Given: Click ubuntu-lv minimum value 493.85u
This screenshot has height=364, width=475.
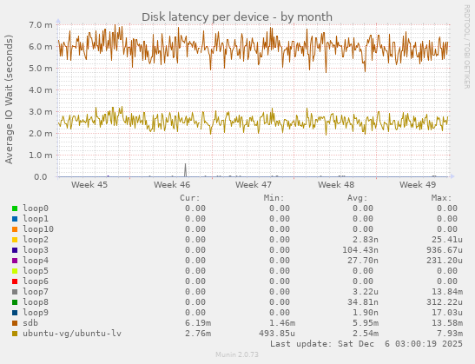Looking at the screenshot, I should (277, 334).
